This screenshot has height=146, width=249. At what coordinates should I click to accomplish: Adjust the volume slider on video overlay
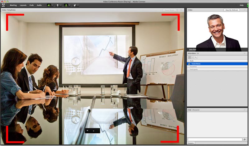94,131
